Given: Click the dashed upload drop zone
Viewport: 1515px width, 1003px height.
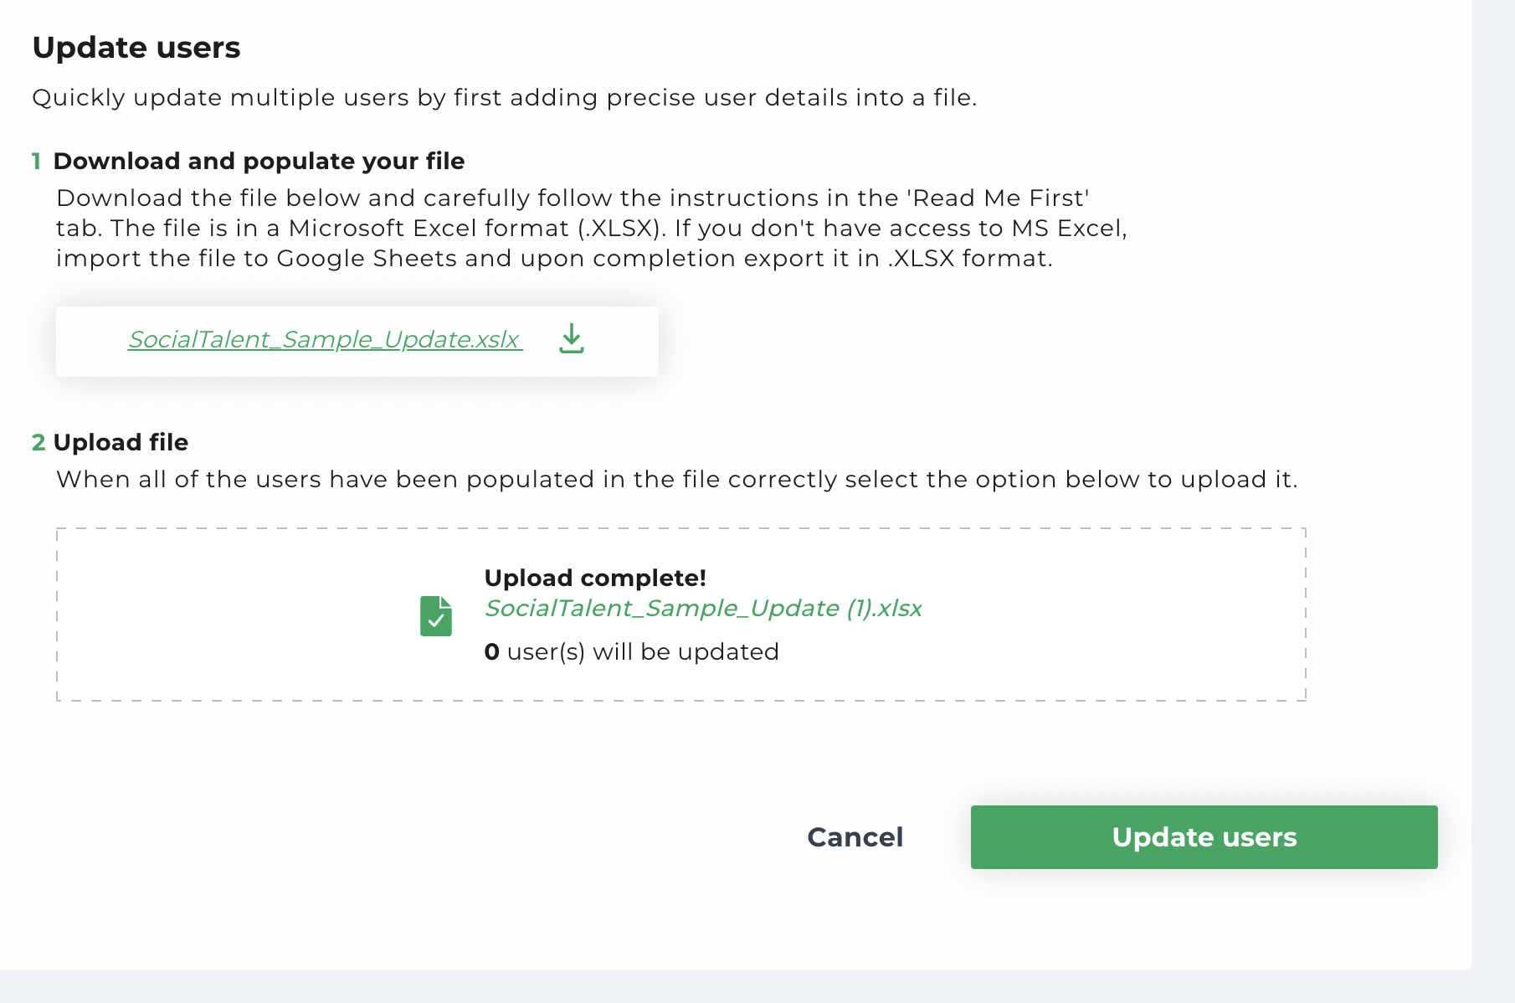Looking at the screenshot, I should [681, 615].
